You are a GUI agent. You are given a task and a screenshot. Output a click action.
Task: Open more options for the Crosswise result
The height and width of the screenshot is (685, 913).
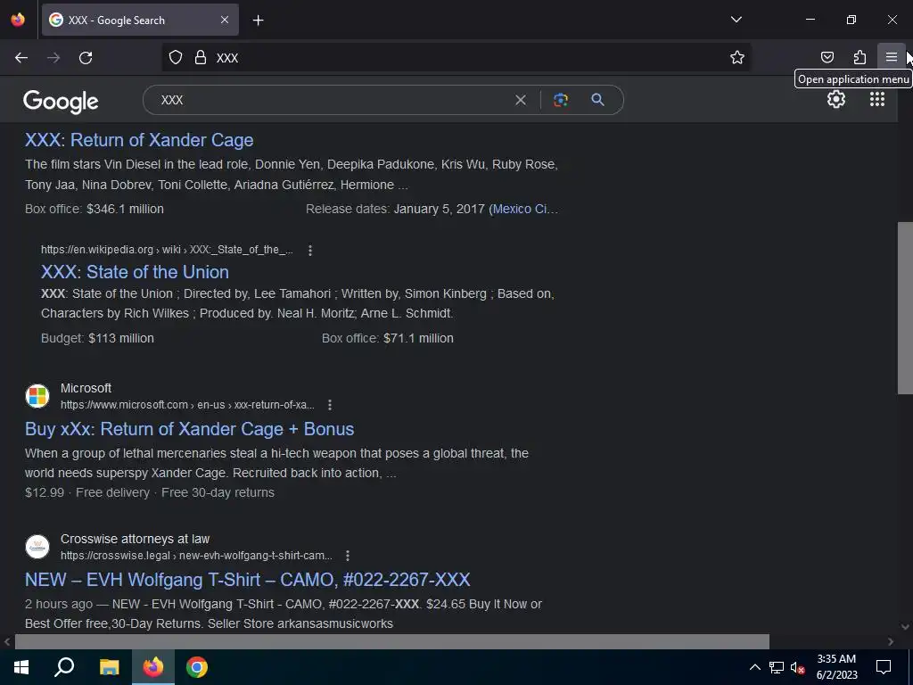click(x=347, y=556)
